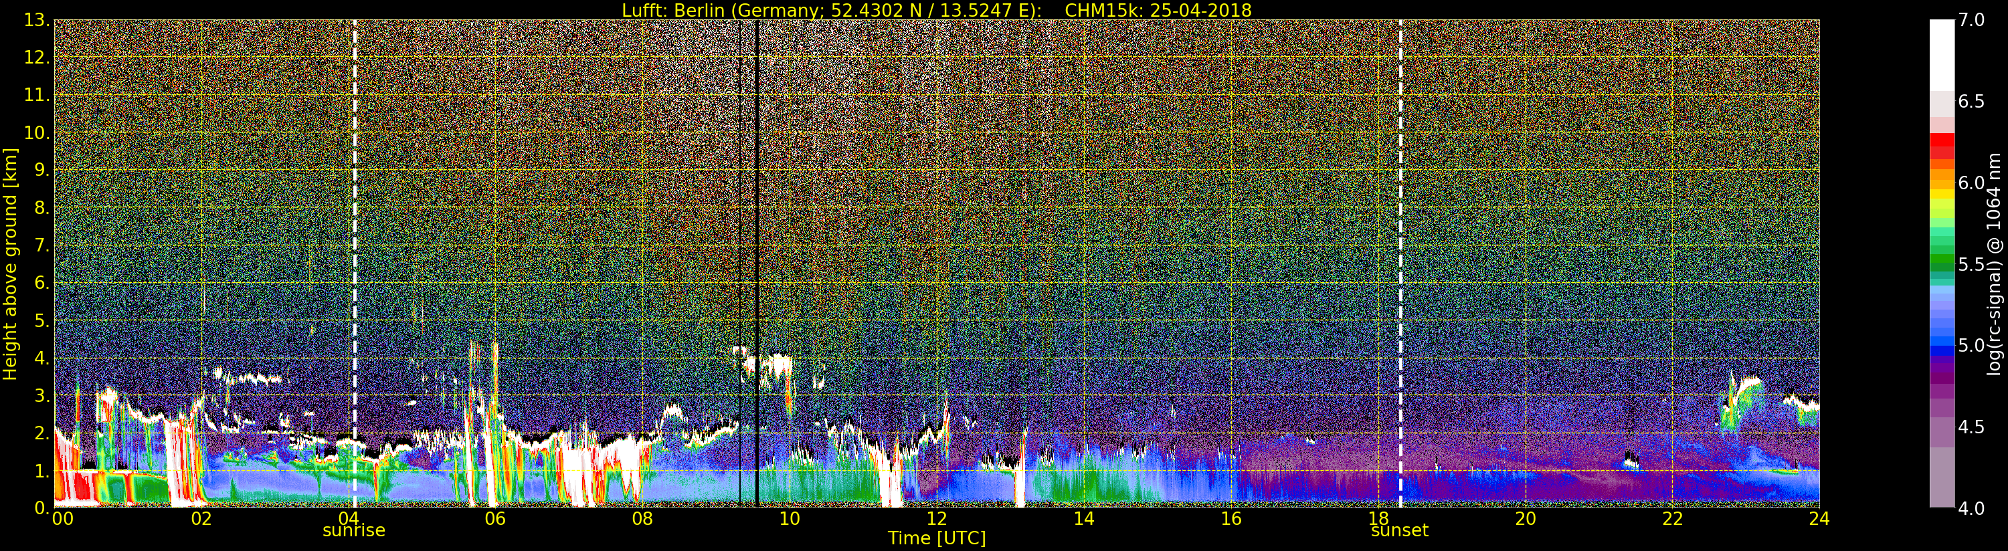The height and width of the screenshot is (551, 2008).
Task: Click the height axis tick label '0.'
Action: pyautogui.click(x=41, y=508)
